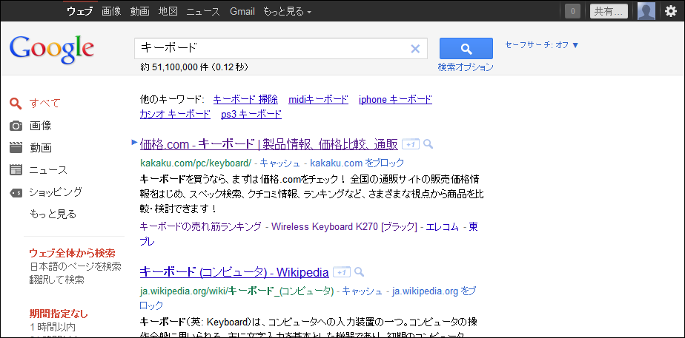The image size is (685, 338).
Task: Click 検索オプション link
Action: (x=466, y=67)
